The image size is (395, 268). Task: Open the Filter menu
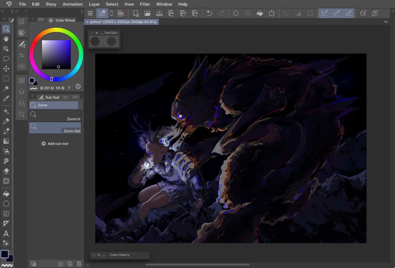[145, 4]
